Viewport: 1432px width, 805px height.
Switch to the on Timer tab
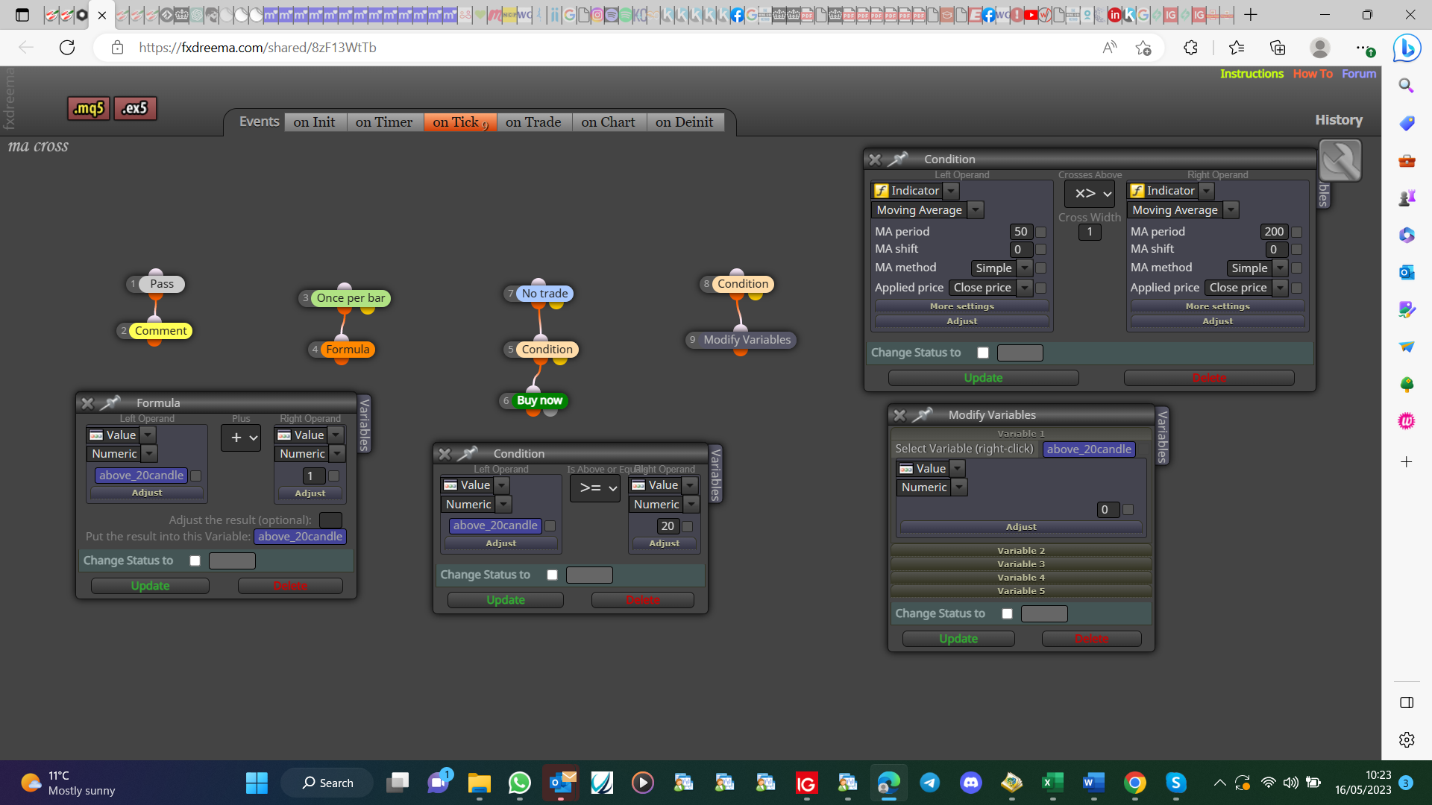384,122
